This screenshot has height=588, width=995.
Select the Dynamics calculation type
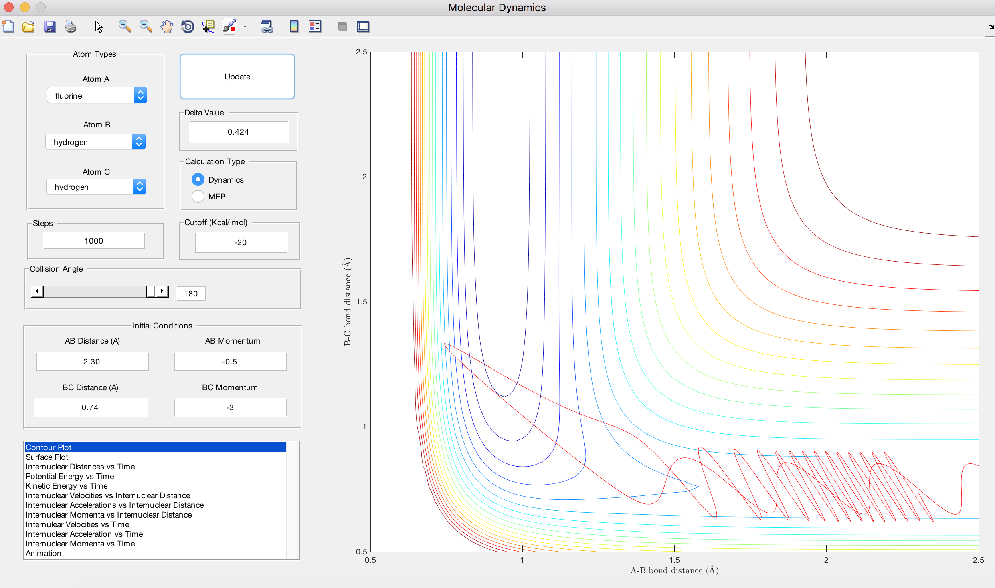[x=198, y=179]
